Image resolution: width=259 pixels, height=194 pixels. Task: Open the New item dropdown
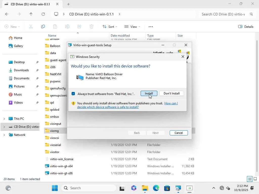pos(12,27)
